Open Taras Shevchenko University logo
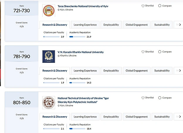183x133 pixels. pos(49,11)
